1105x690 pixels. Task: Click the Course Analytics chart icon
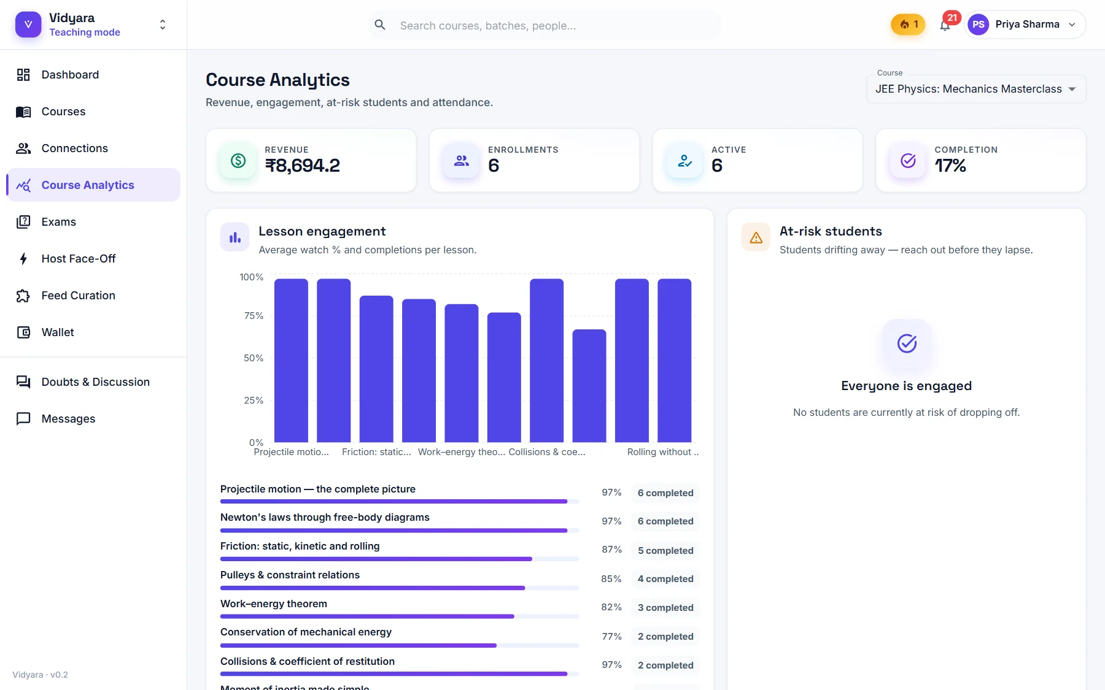[x=23, y=185]
